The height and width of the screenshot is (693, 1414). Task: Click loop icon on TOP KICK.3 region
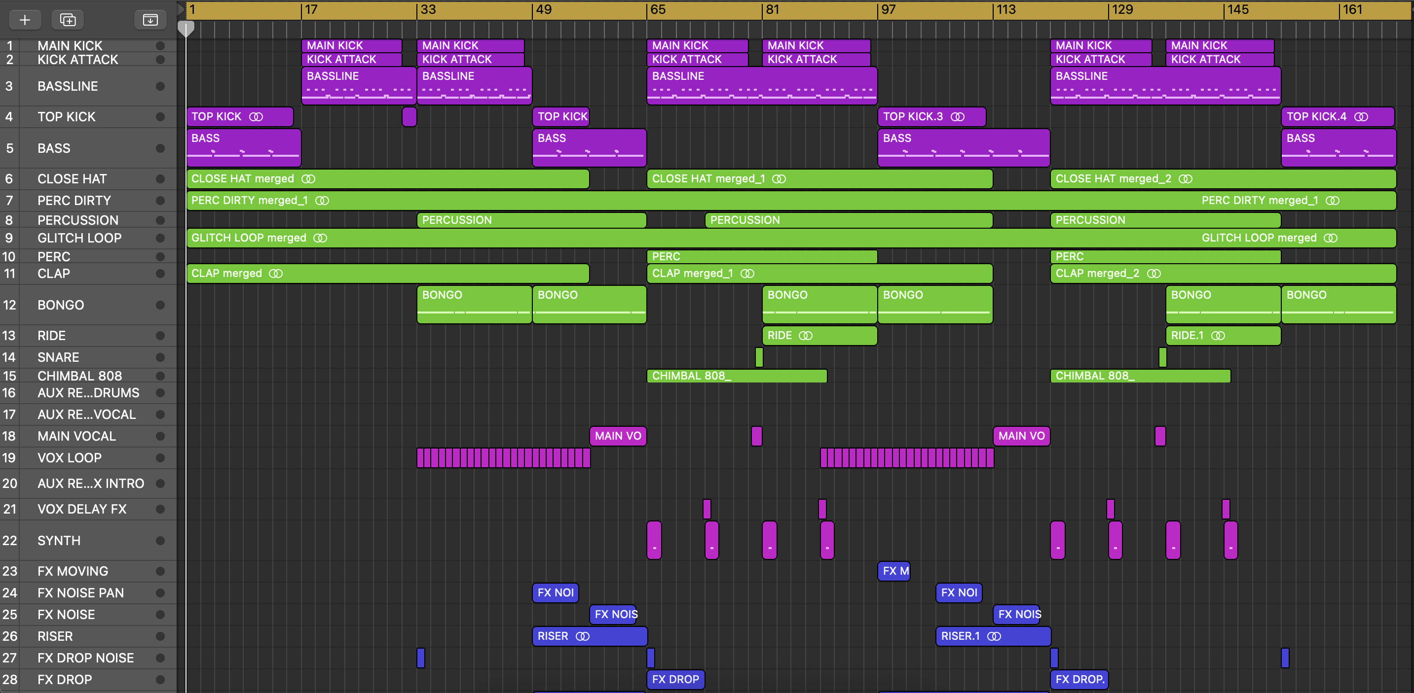tap(957, 117)
